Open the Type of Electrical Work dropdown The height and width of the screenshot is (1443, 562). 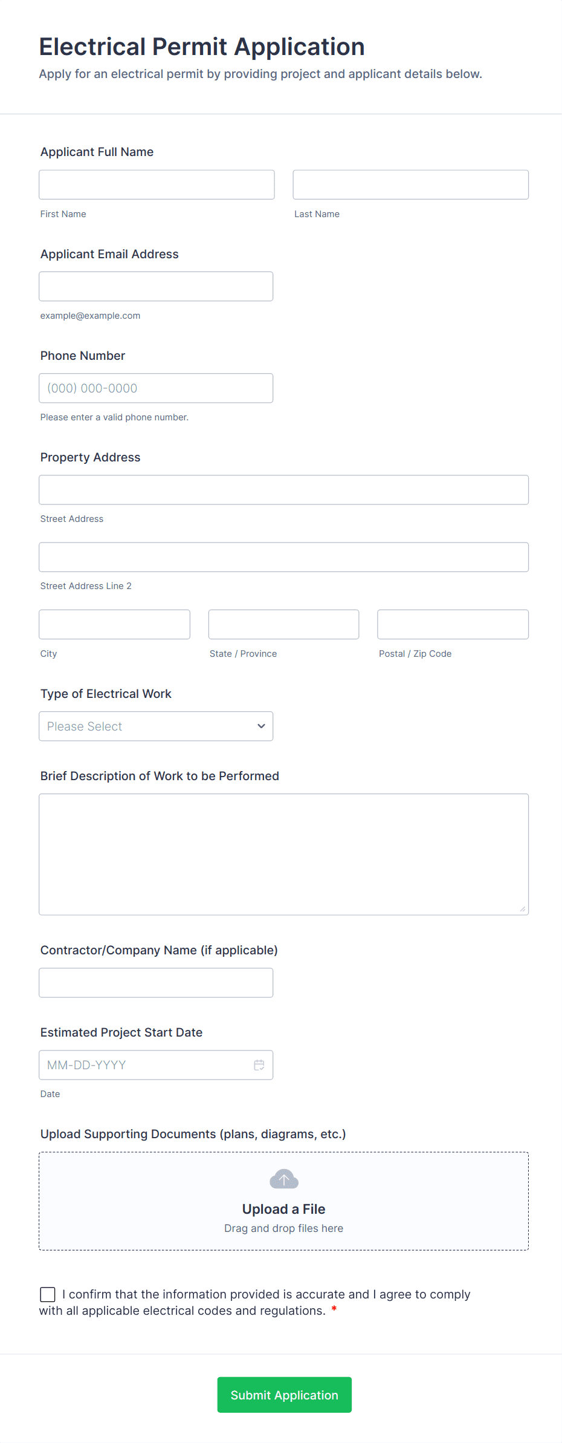pos(156,726)
